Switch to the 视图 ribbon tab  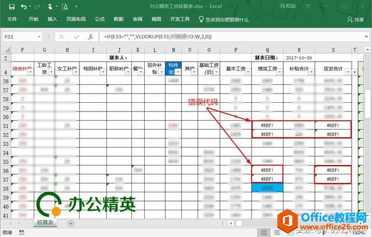pyautogui.click(x=156, y=19)
